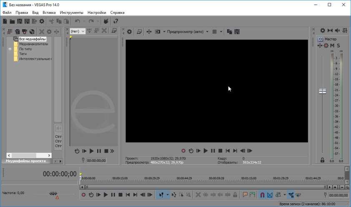Click the Dim Output speaker icon
Viewport: 351px width, 207px height.
(x=337, y=30)
